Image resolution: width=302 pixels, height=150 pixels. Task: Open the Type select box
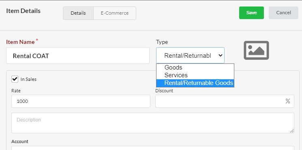click(190, 55)
